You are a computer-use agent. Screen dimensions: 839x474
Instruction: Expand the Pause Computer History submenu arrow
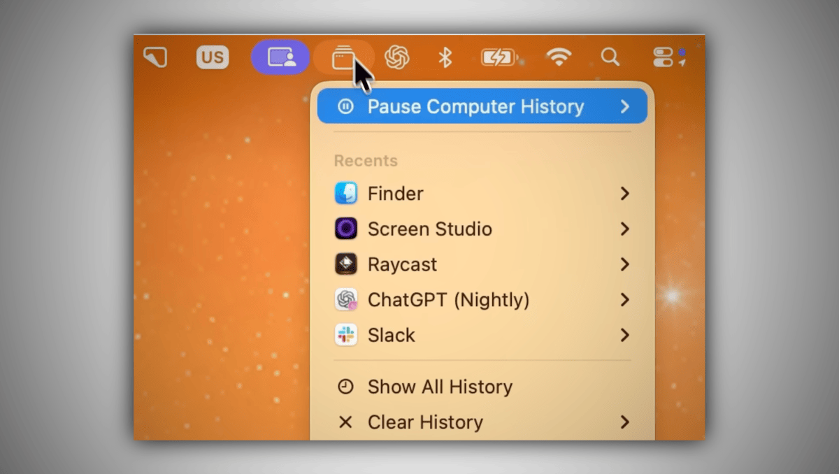[625, 106]
